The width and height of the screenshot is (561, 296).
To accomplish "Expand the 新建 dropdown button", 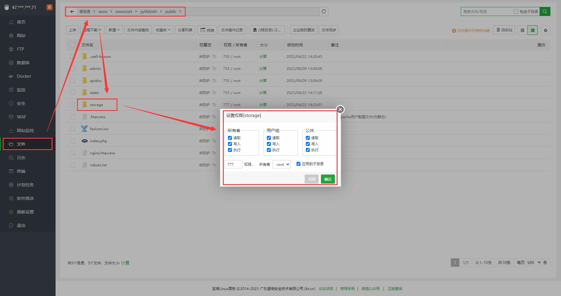I will point(114,30).
